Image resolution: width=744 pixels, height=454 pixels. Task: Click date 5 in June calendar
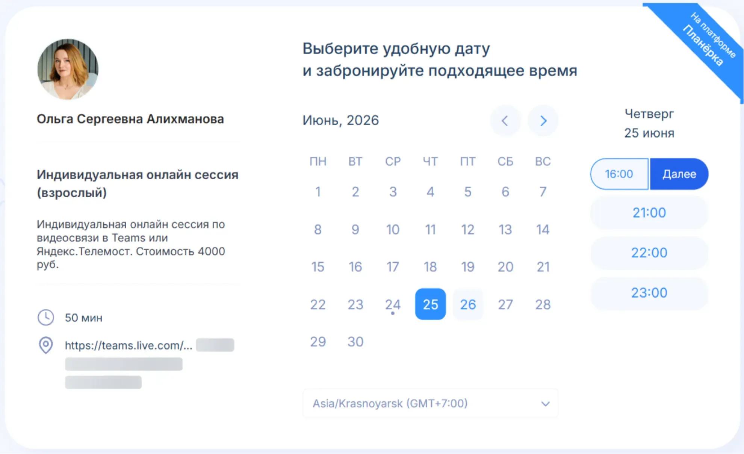[468, 192]
